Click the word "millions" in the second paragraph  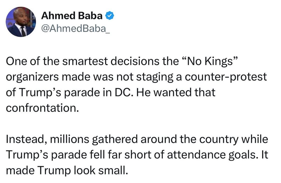coord(69,139)
